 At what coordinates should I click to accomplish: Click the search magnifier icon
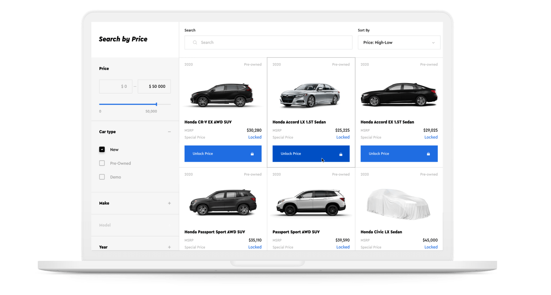click(x=195, y=42)
